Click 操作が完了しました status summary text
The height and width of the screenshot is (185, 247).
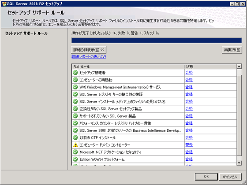click(x=115, y=33)
